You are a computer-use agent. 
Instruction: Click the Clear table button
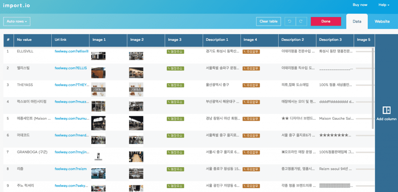pos(269,21)
